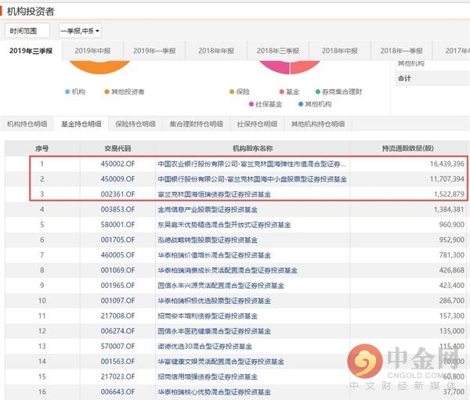Open 富兰克林国海中小盘股票型证券投资基金 link
This screenshot has width=470, height=400.
[252, 179]
